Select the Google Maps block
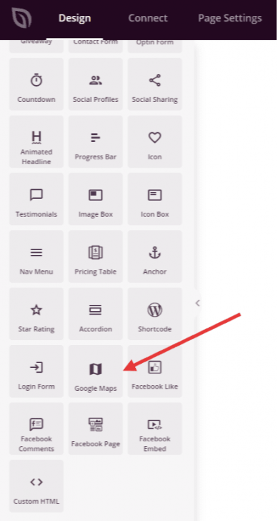The image size is (277, 521). pyautogui.click(x=96, y=371)
